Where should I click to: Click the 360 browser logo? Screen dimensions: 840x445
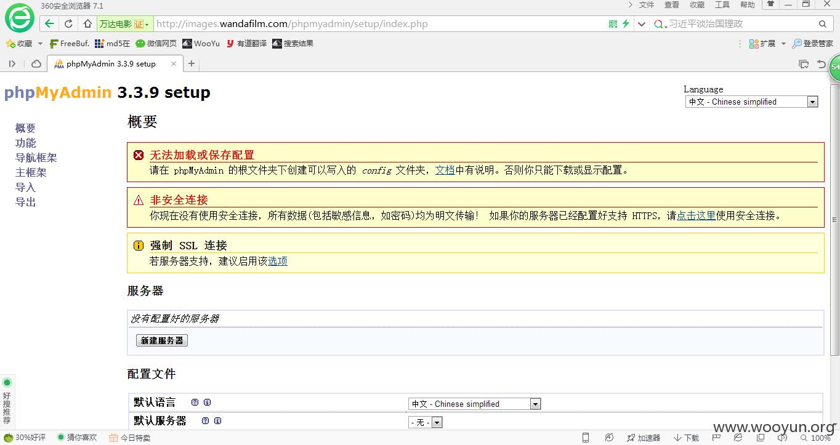pos(20,19)
